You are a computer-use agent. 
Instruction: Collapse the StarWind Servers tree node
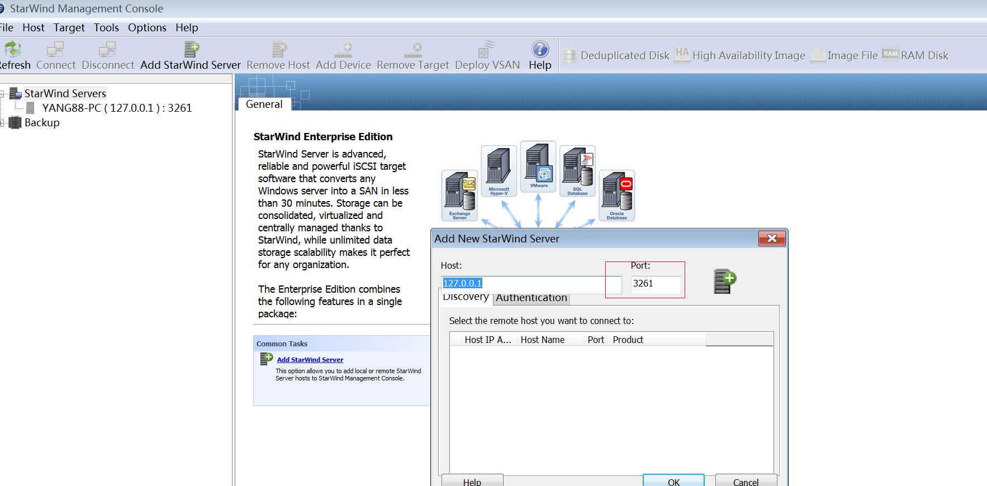2,94
